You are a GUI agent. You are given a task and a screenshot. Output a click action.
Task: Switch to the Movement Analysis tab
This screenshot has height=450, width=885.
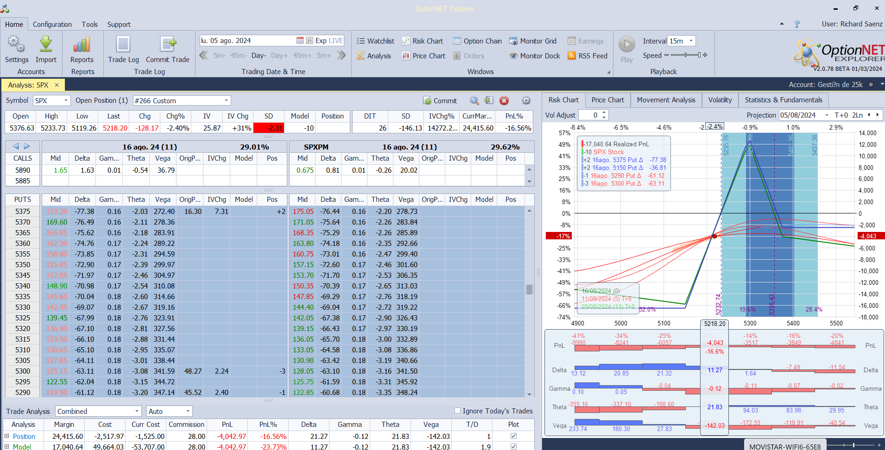[666, 100]
